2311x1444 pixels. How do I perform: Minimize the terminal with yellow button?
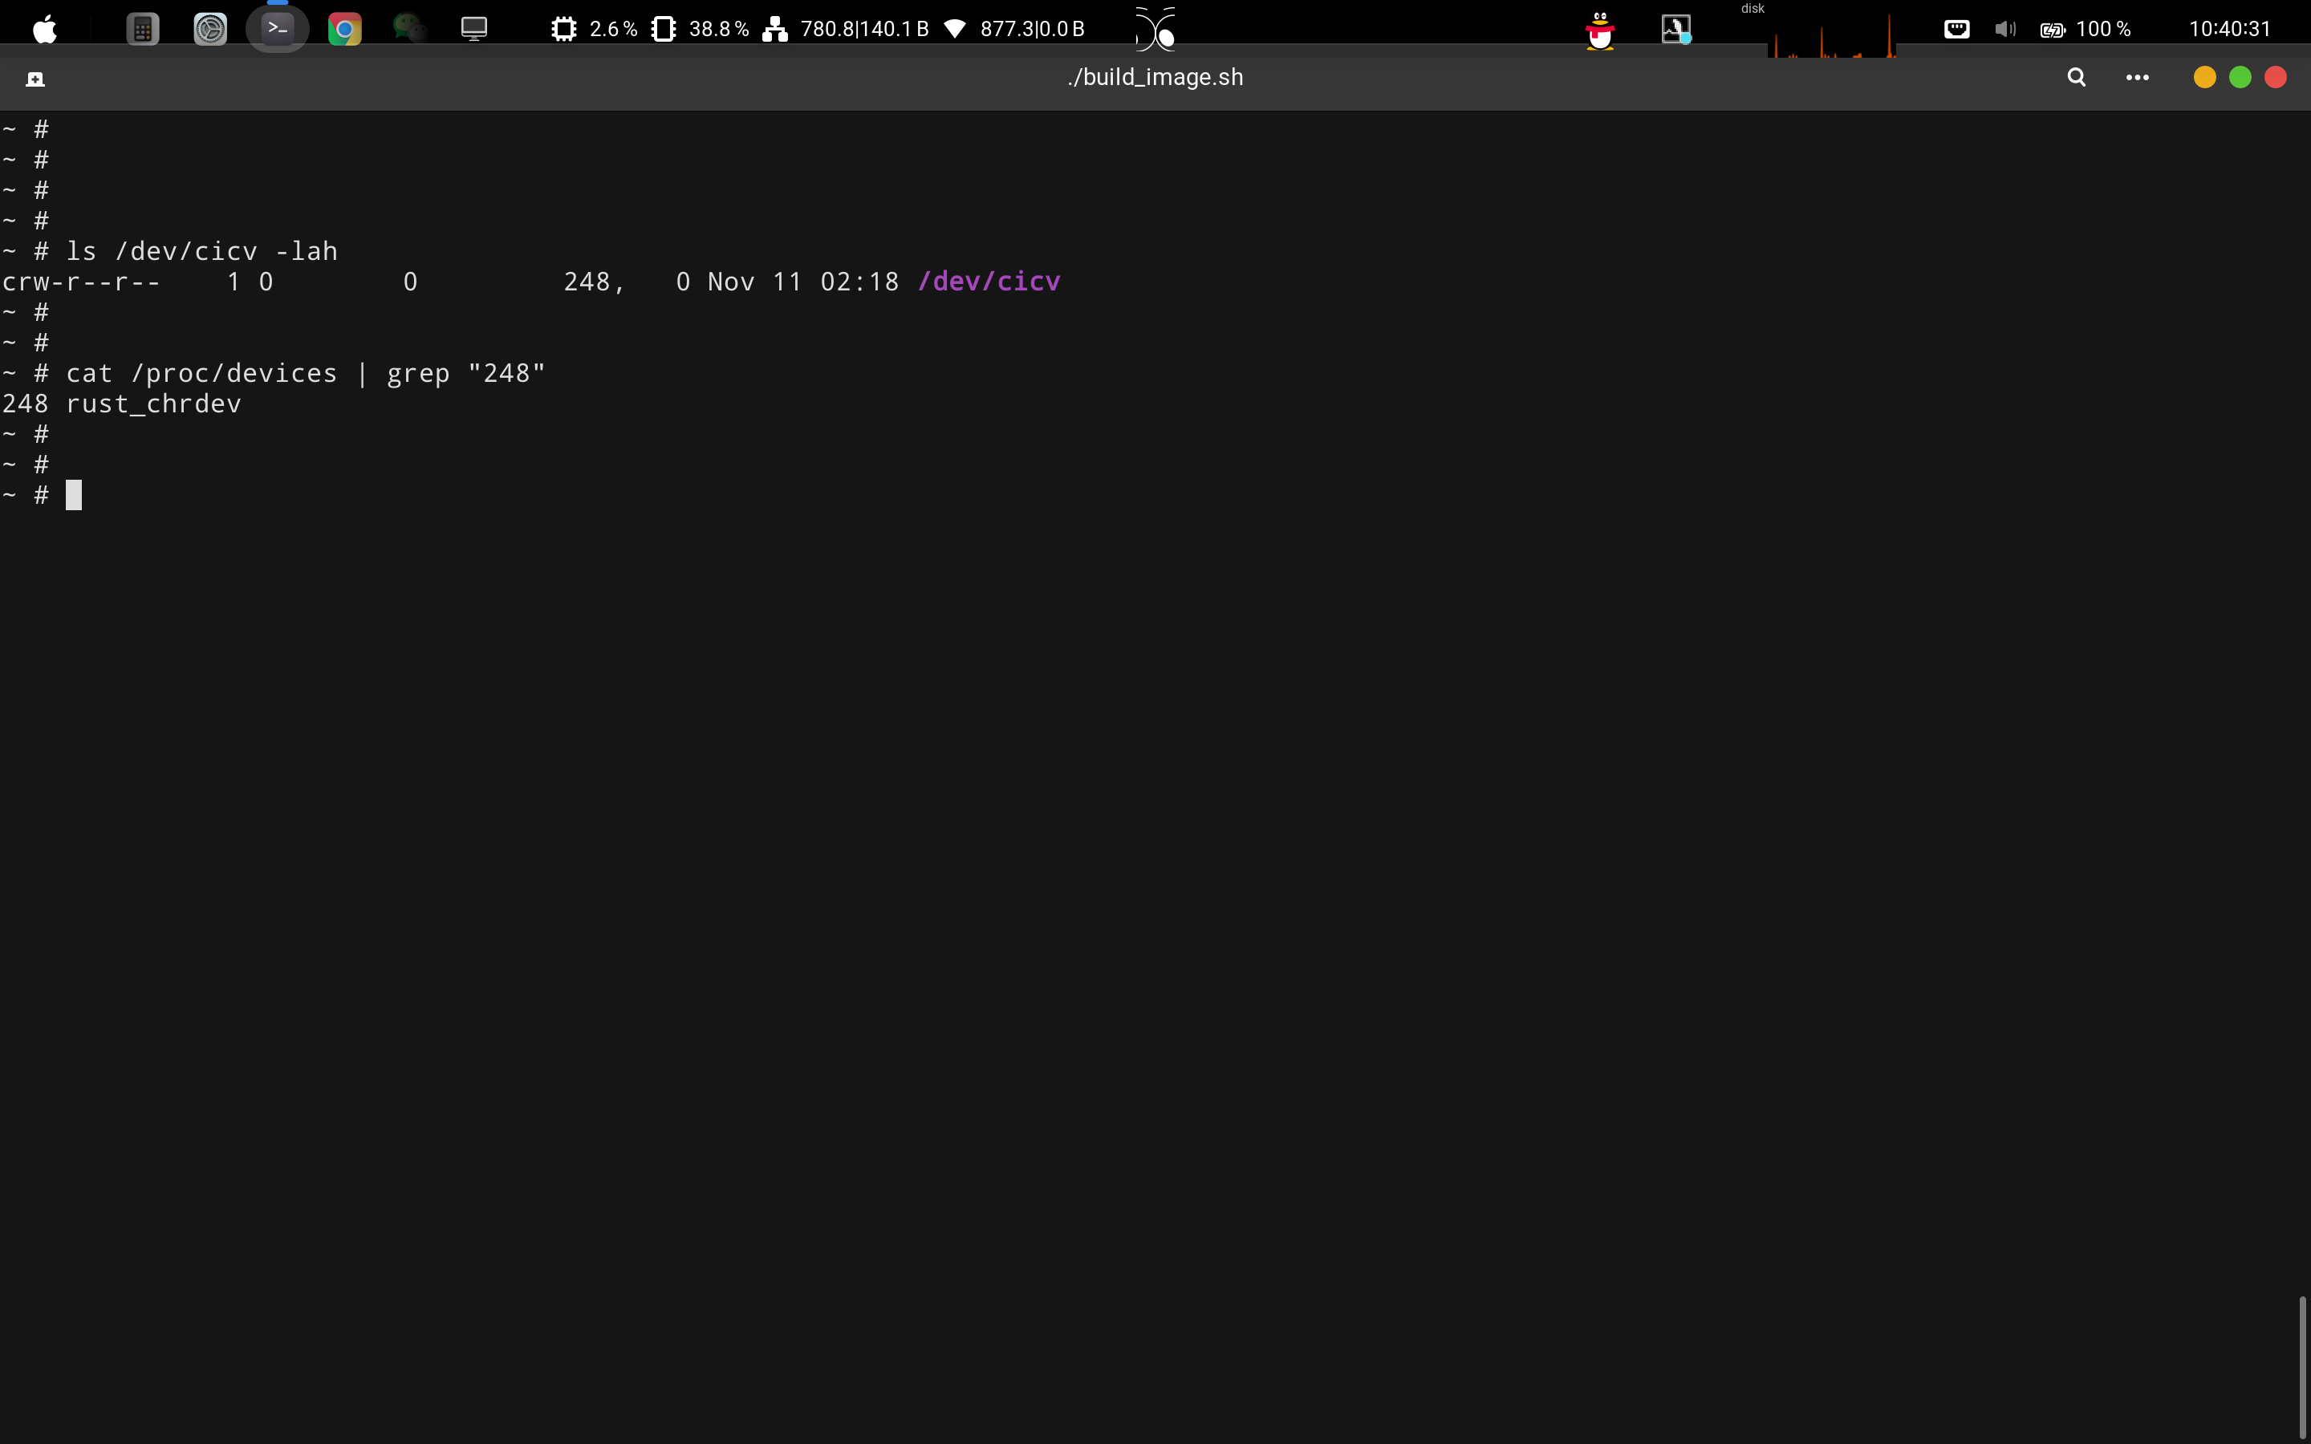(x=2204, y=77)
